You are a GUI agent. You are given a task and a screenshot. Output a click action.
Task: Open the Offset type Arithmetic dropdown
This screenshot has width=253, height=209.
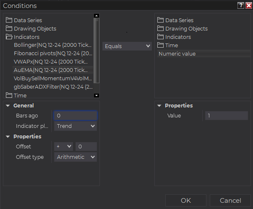point(76,157)
